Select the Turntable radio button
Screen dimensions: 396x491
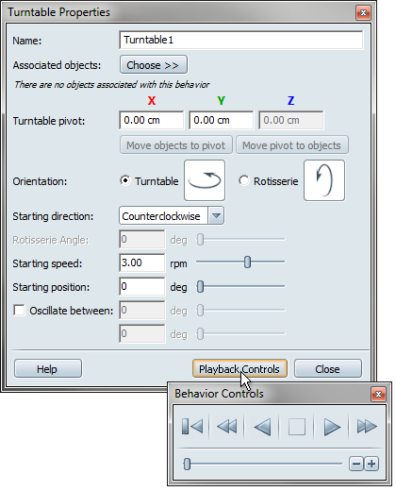[x=125, y=180]
